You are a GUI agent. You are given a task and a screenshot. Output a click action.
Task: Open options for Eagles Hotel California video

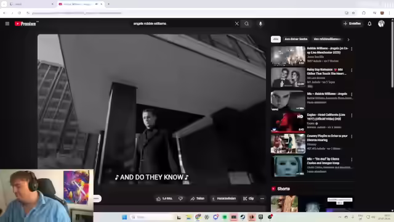[x=352, y=115]
